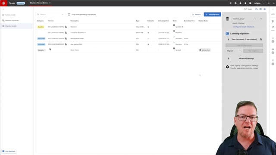Open the search filter dropdown arrow

click(63, 14)
